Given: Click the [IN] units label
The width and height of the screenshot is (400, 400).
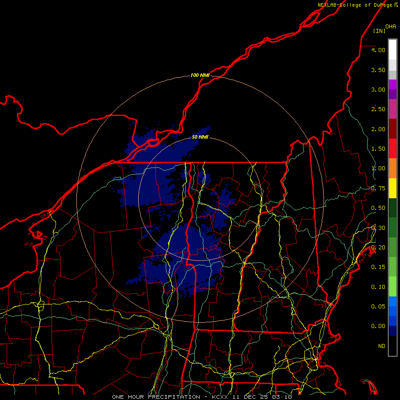Looking at the screenshot, I should [380, 31].
